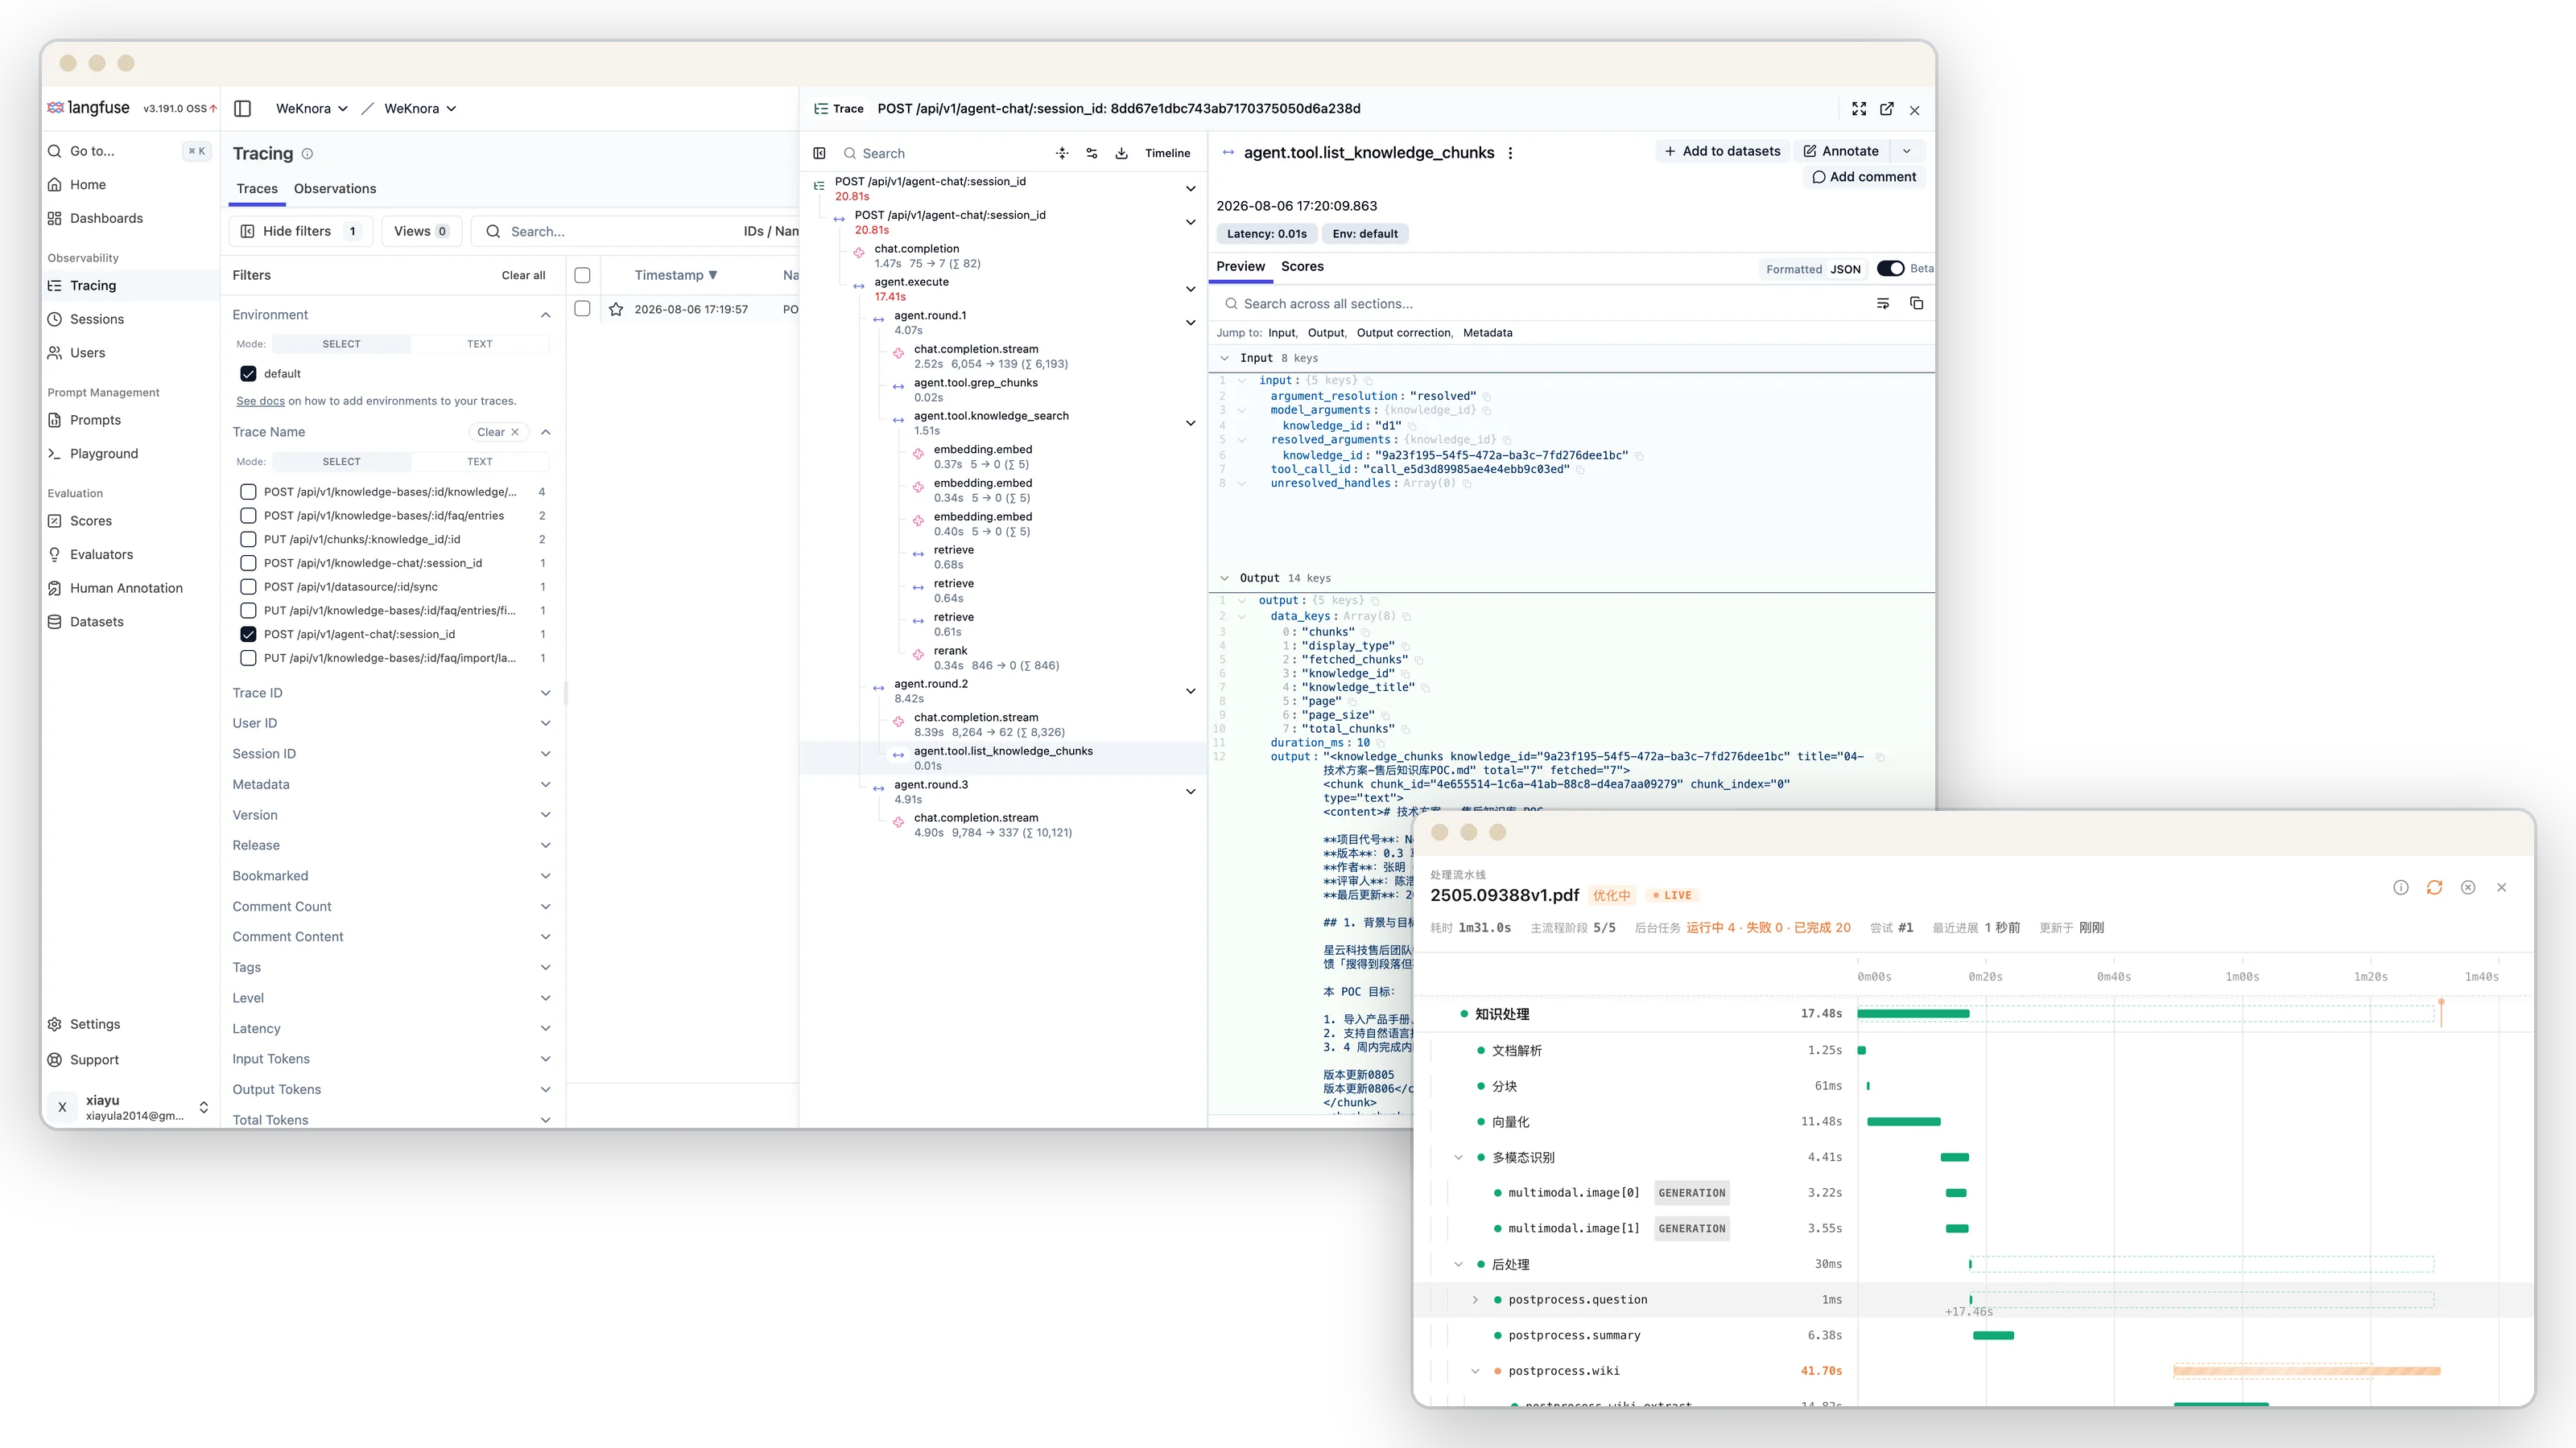This screenshot has width=2576, height=1448.
Task: Open the WeKnora project dropdown
Action: click(421, 108)
